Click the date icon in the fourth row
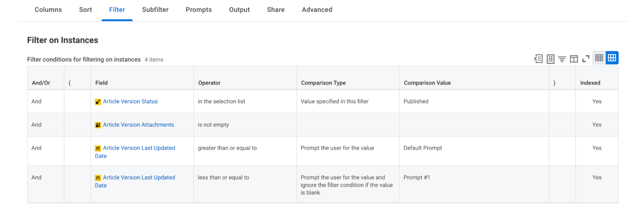This screenshot has height=214, width=641. click(98, 178)
